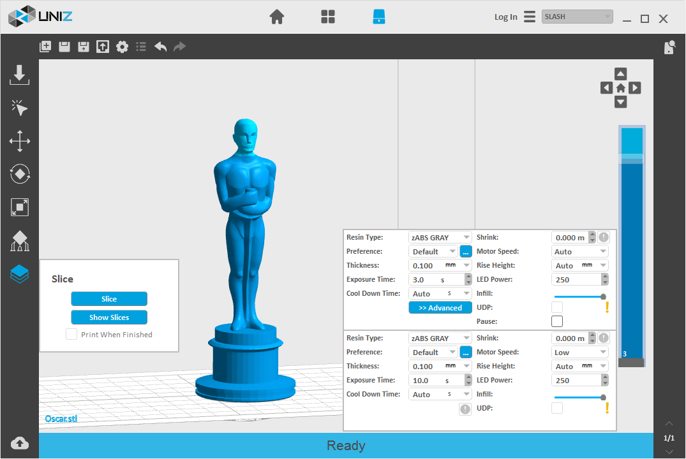Open upper Thickness 0.100 mm dropdown
This screenshot has width=686, height=459.
point(440,265)
